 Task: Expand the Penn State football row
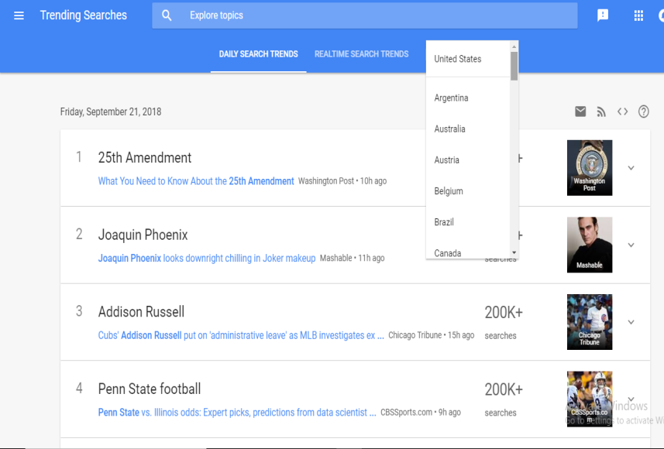pyautogui.click(x=631, y=399)
